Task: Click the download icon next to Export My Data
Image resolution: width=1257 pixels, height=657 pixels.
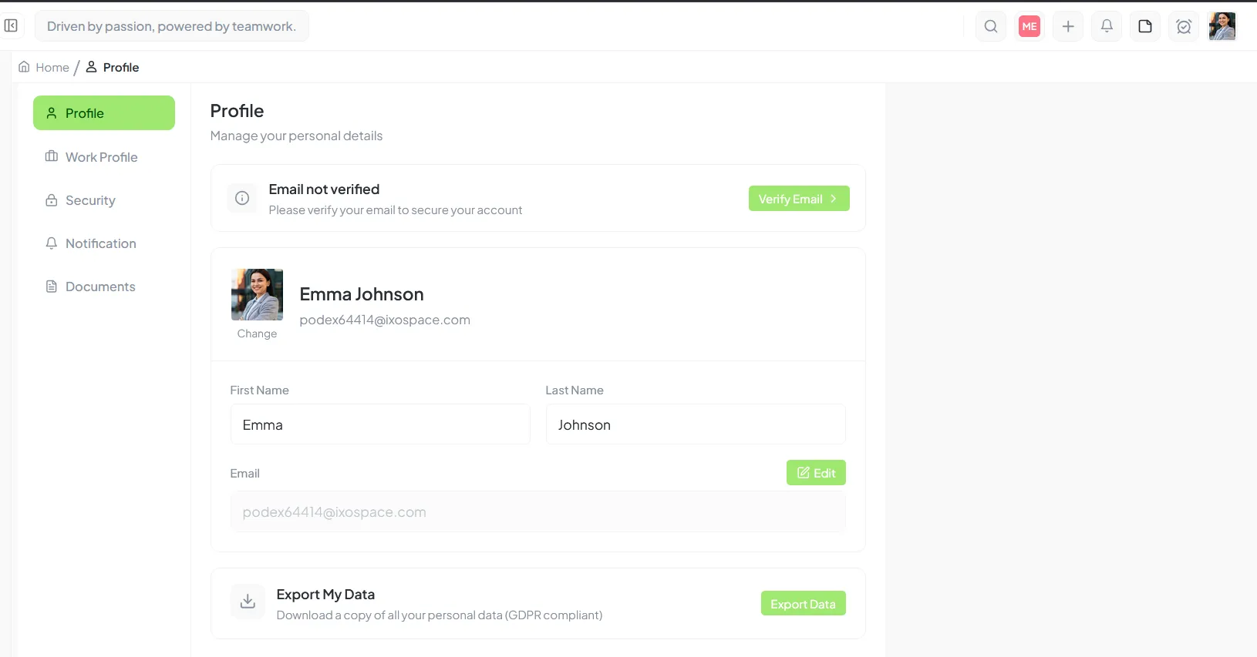Action: [x=247, y=602]
